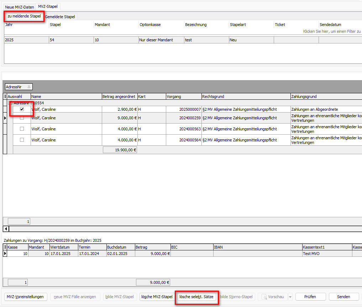Sort by the Wertdatum column header
This screenshot has height=307, width=362.
tap(64, 247)
